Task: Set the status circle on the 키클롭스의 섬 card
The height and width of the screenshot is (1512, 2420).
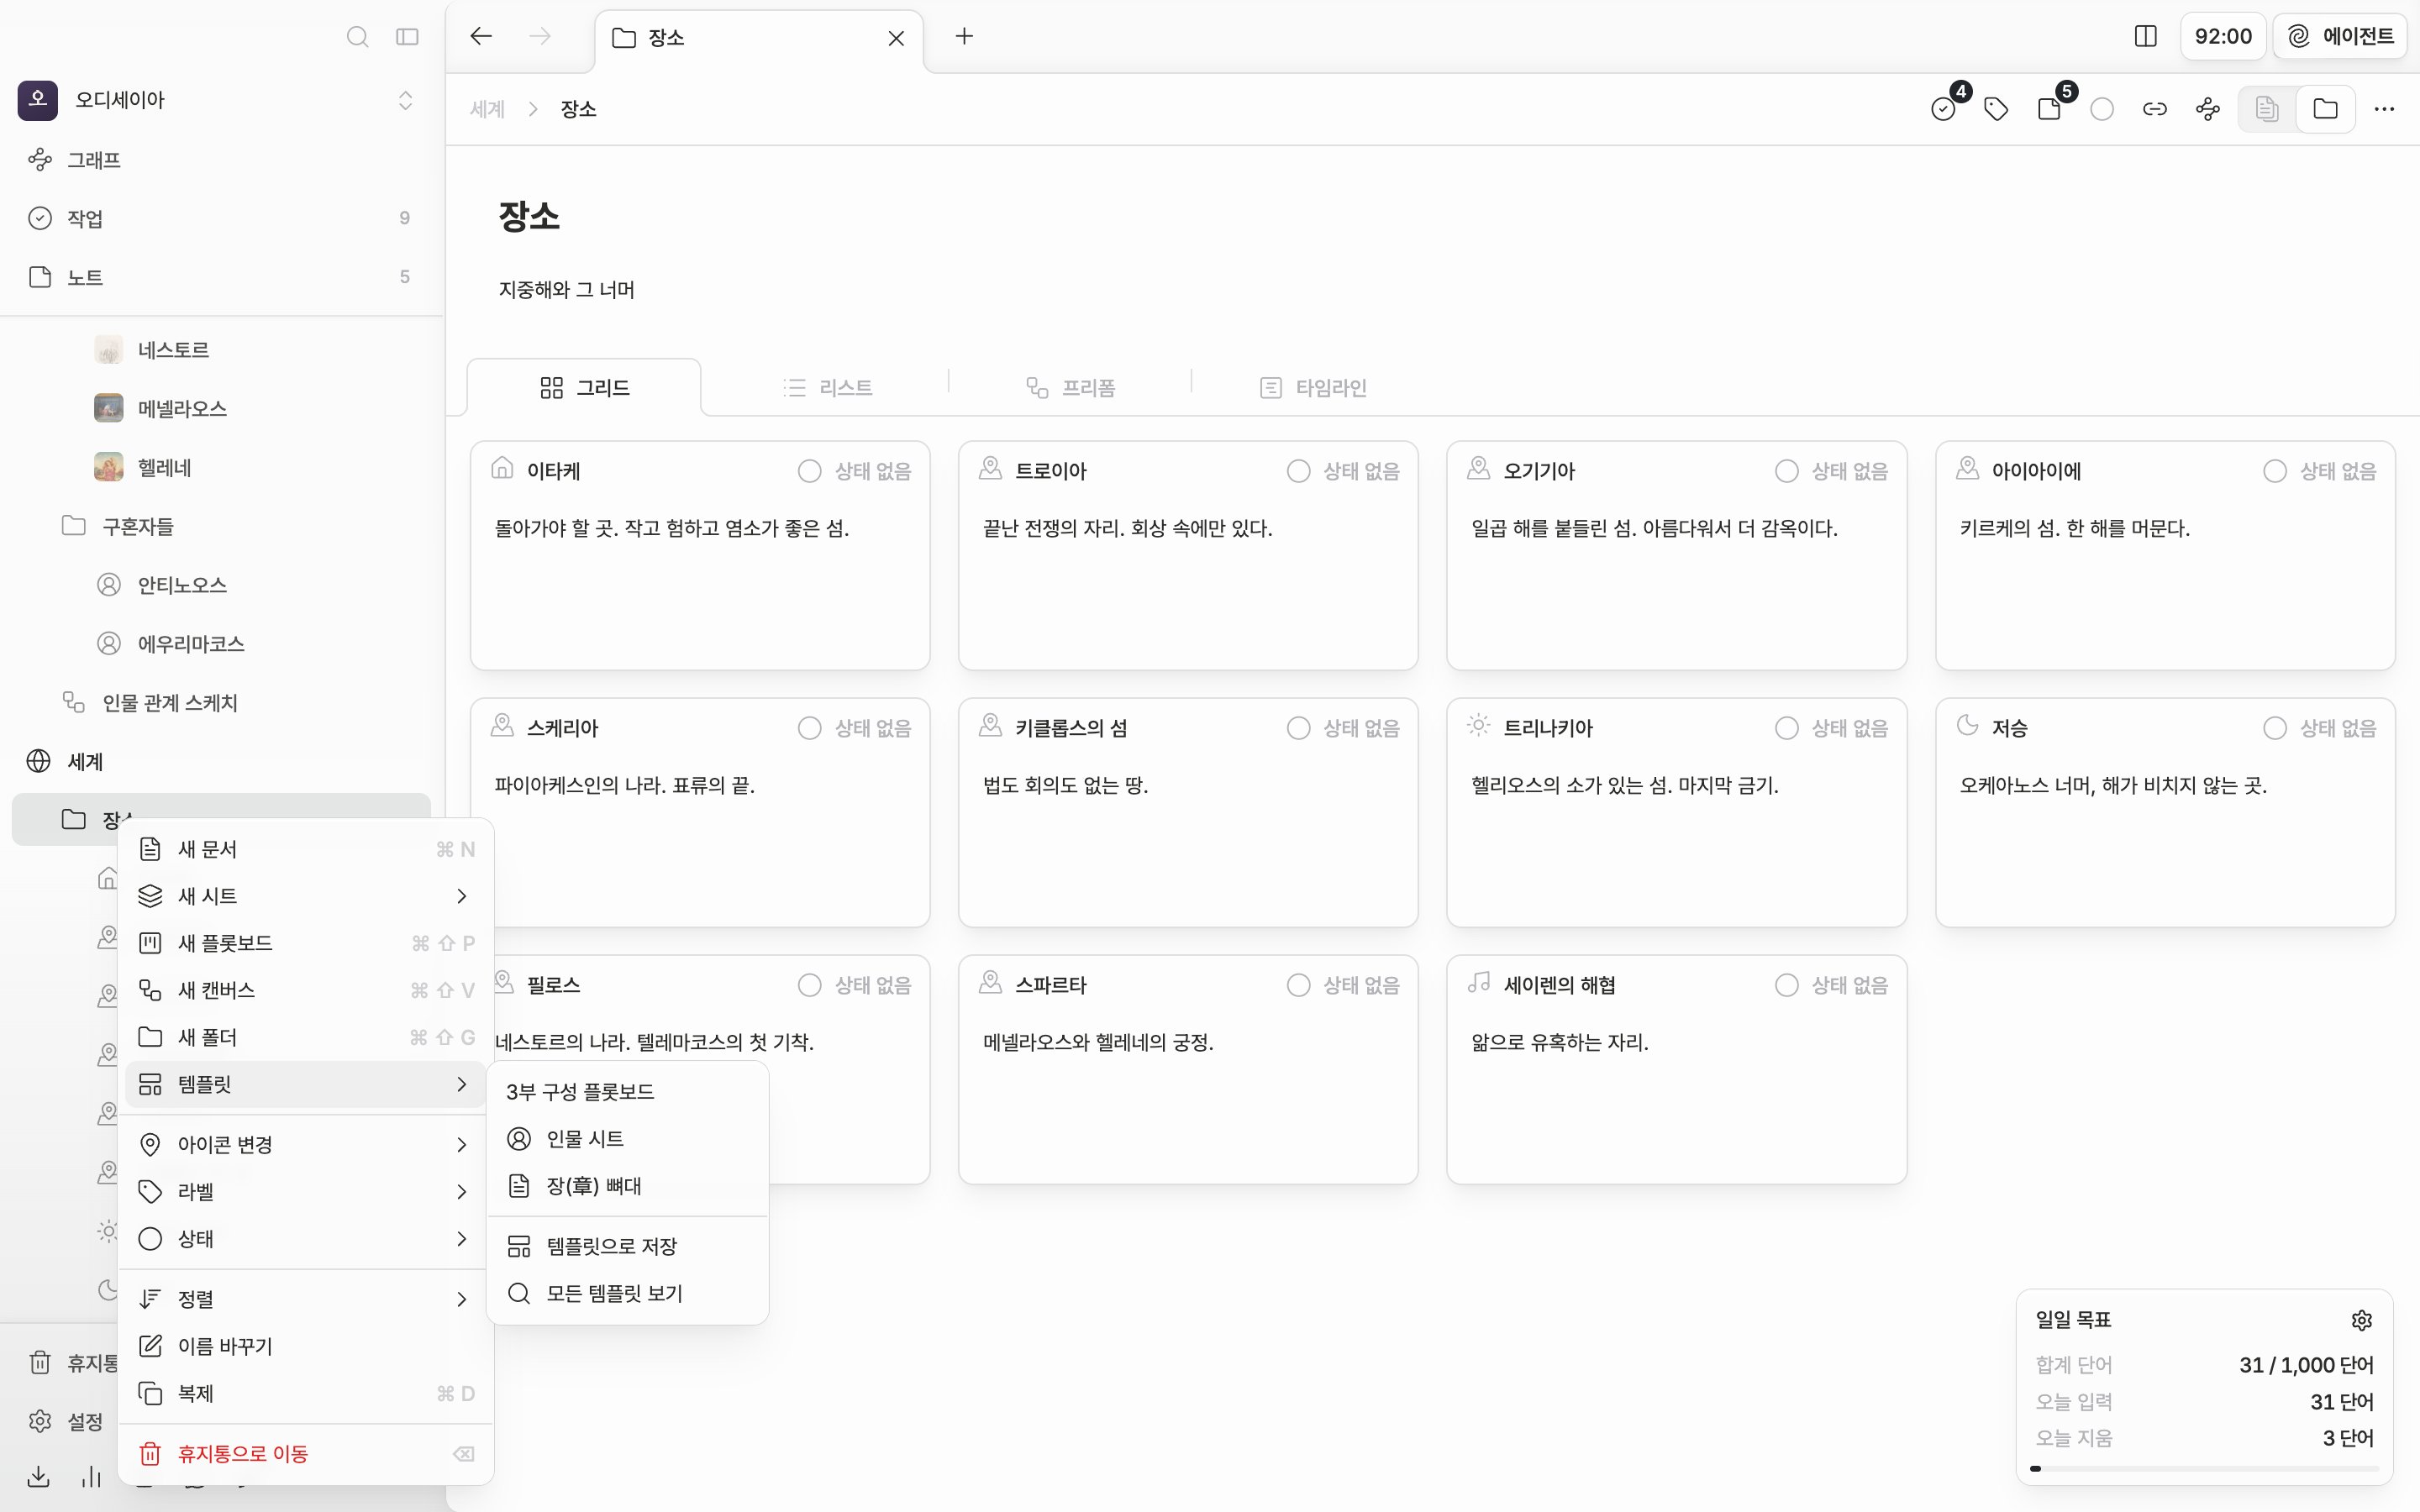Action: [1298, 728]
